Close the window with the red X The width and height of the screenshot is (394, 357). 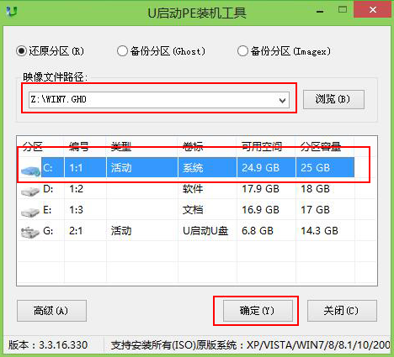click(373, 10)
